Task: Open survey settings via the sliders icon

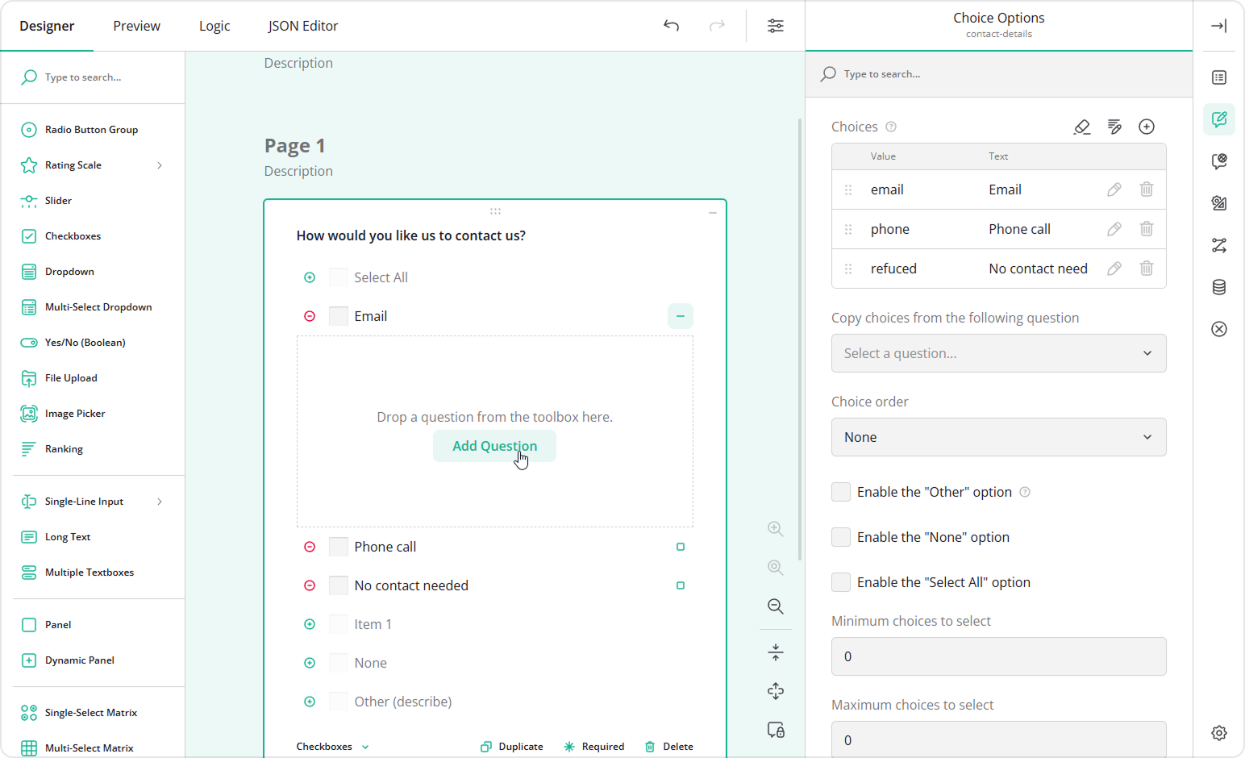Action: coord(775,25)
